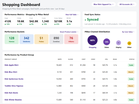
Task: Click the 18% Video bubble
Action: click(107, 42)
